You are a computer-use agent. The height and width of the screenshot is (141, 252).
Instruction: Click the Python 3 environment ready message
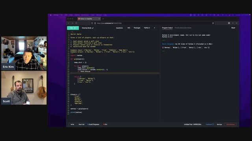click(x=186, y=35)
